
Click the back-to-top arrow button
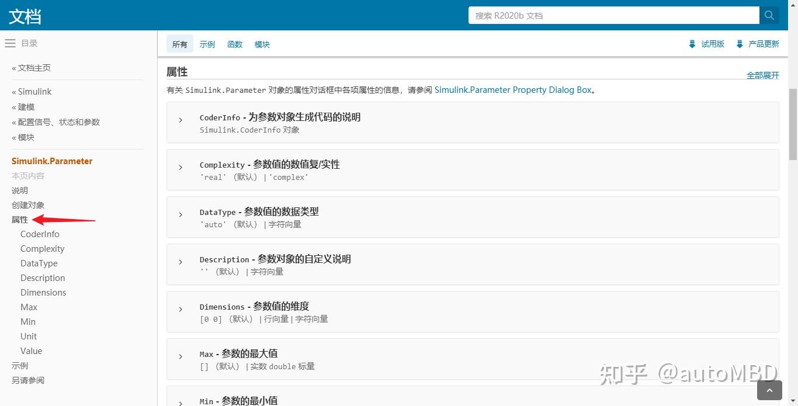769,391
